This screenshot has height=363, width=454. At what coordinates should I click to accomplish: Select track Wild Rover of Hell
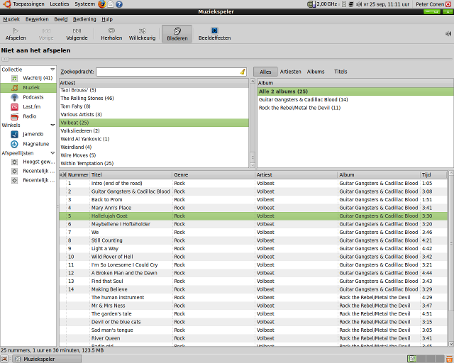pyautogui.click(x=253, y=257)
